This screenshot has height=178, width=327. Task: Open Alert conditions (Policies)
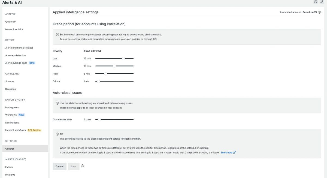19,48
